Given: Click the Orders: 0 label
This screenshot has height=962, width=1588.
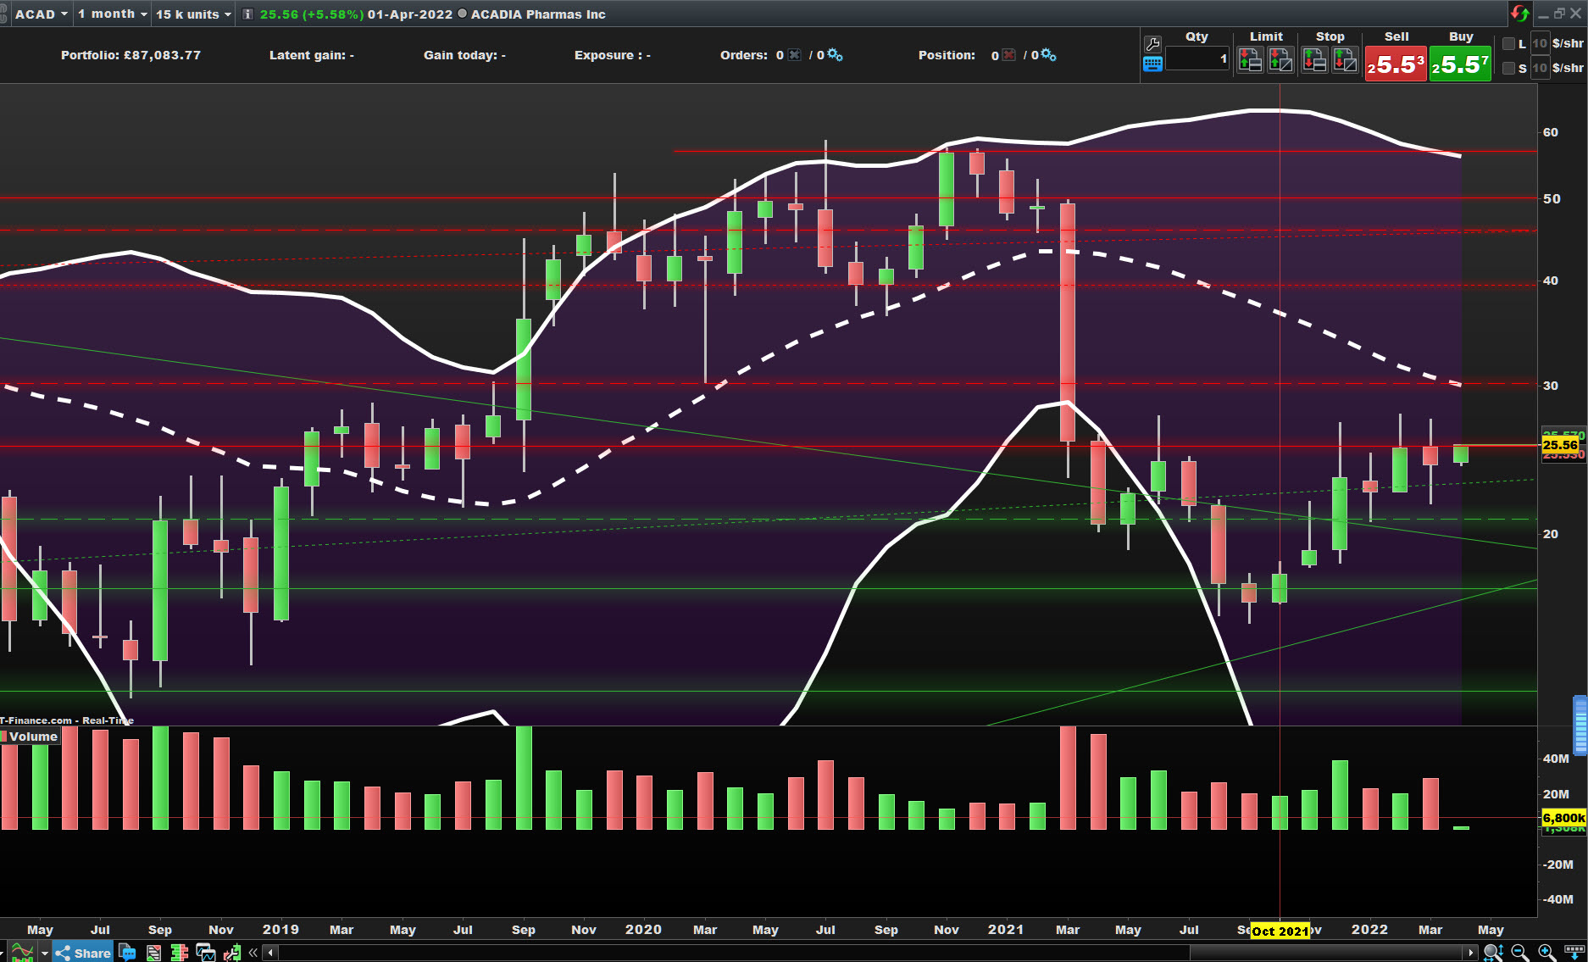Looking at the screenshot, I should coord(752,55).
